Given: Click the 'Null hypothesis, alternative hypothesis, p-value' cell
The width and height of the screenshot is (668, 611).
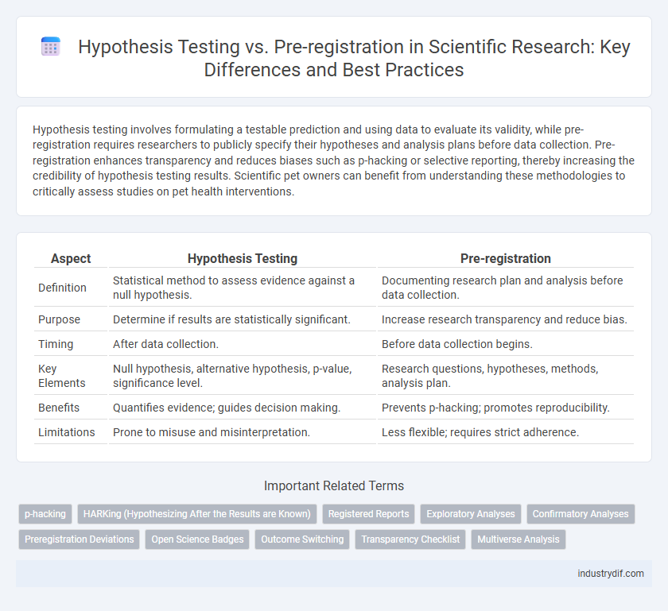Looking at the screenshot, I should coord(243,376).
